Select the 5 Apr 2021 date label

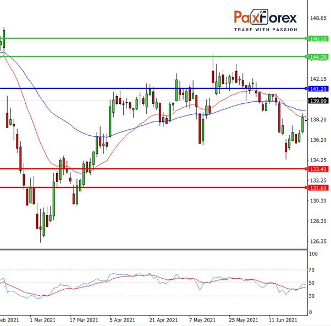(122, 320)
